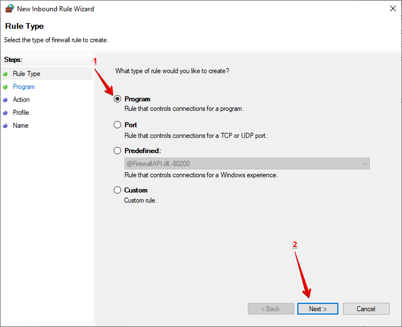Image resolution: width=402 pixels, height=327 pixels.
Task: Click the green bullet beside Program step
Action: tap(6, 87)
